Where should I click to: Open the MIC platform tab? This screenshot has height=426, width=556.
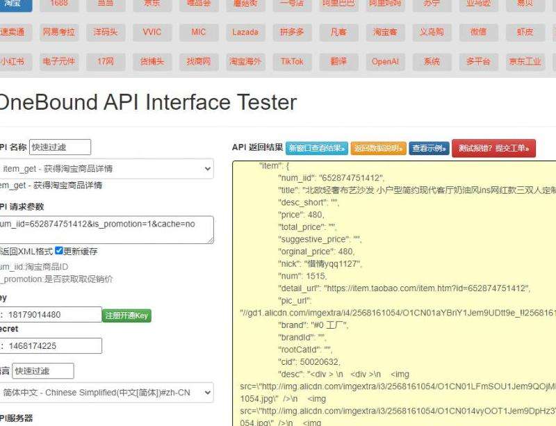click(x=199, y=32)
